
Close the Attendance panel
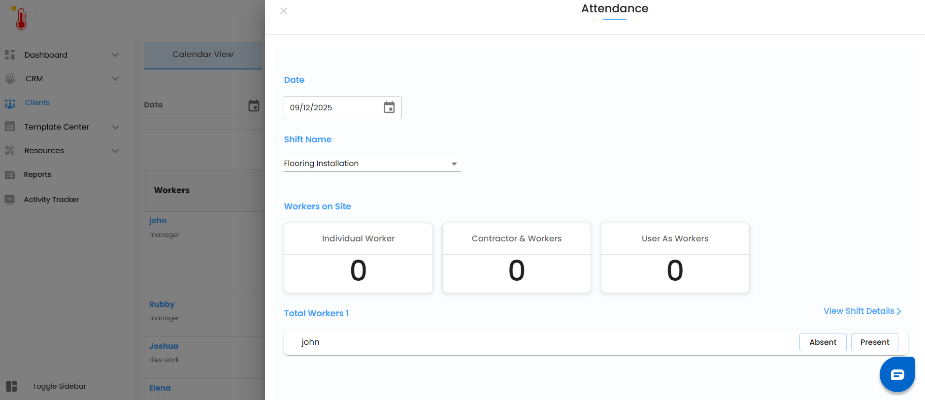pyautogui.click(x=284, y=11)
